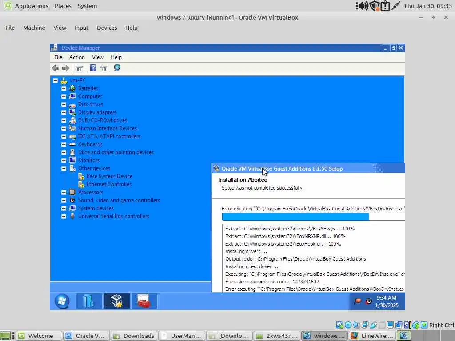Click the guest tray icon beside the flag
This screenshot has height=341, width=455.
tap(368, 301)
